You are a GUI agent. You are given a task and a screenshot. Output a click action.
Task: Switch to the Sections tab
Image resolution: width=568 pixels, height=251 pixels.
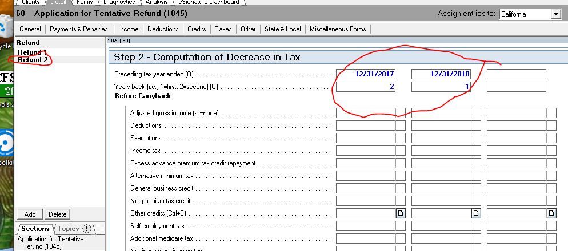point(35,229)
